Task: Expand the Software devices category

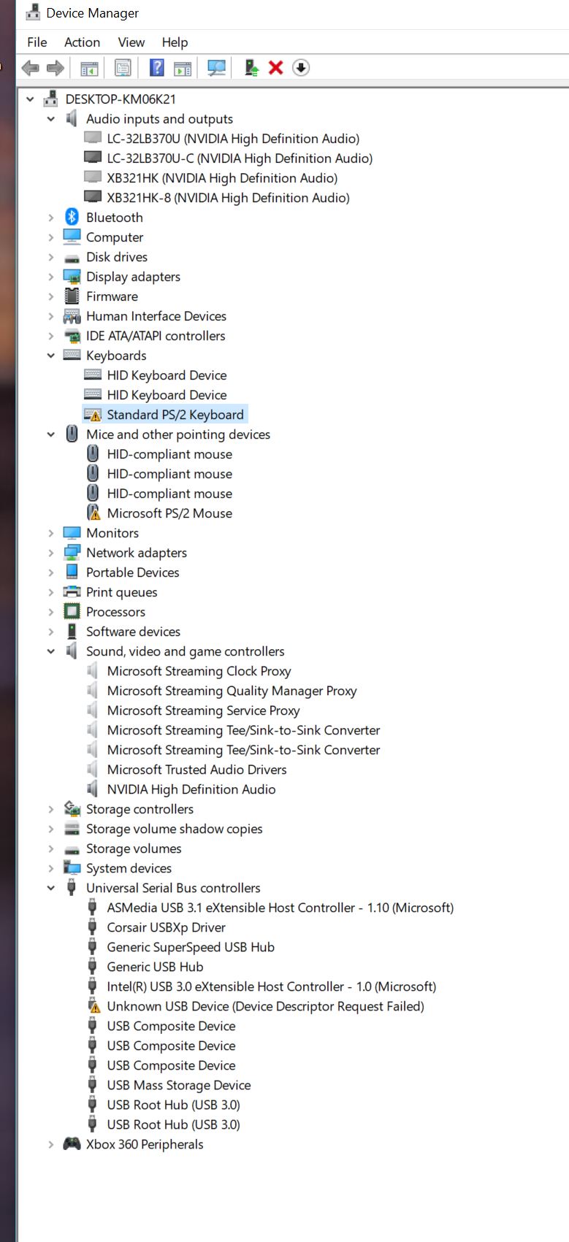Action: 50,632
